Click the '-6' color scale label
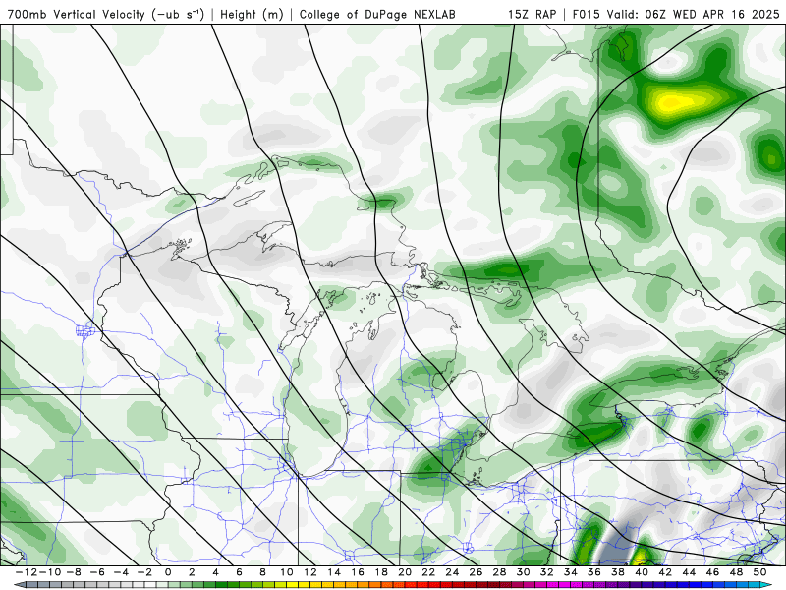The width and height of the screenshot is (786, 590). 97,572
